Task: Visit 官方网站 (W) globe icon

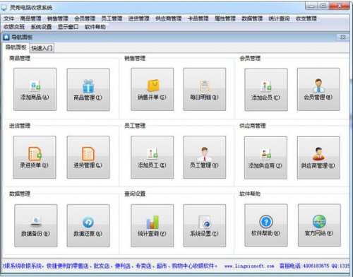Action: 319,225
